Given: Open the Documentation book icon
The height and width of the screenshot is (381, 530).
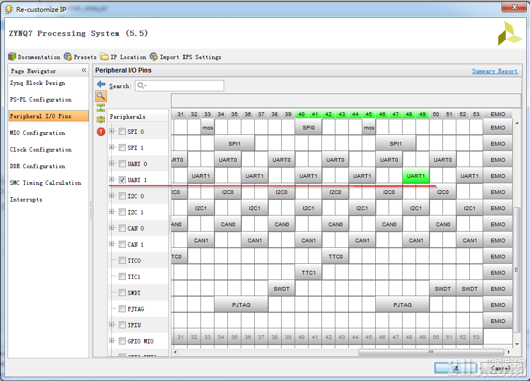Looking at the screenshot, I should [x=12, y=56].
